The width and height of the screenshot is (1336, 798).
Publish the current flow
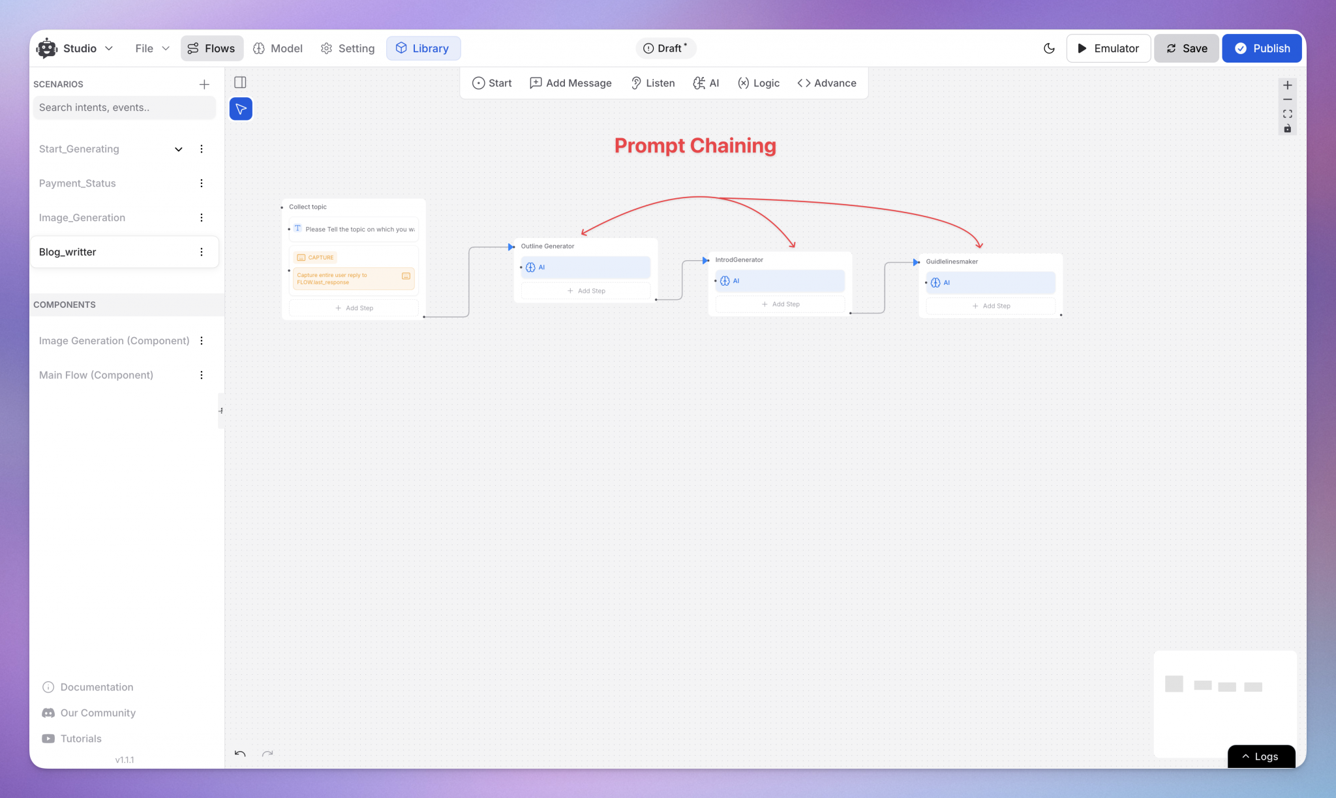click(x=1261, y=48)
